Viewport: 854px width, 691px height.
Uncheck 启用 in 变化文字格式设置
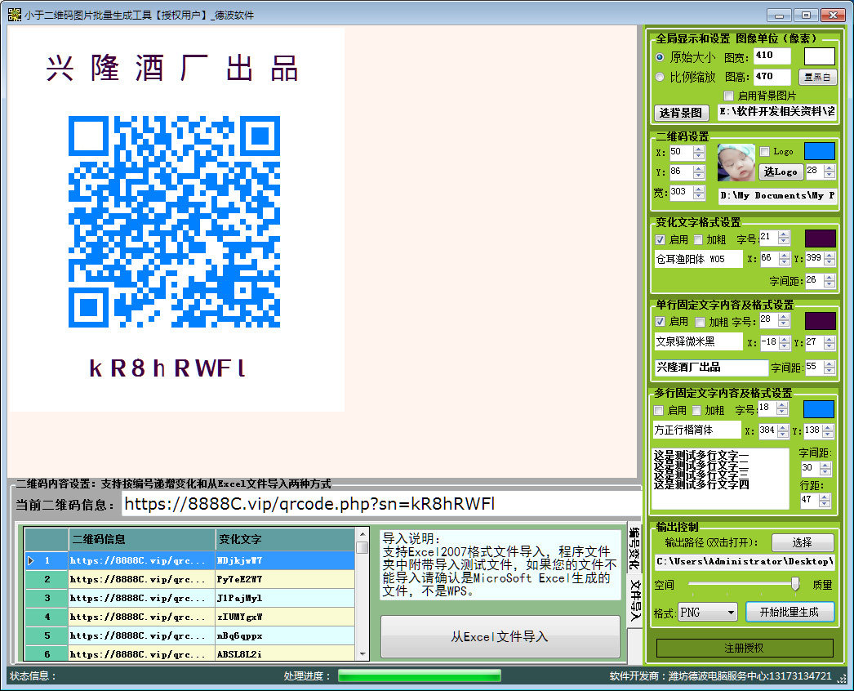point(661,240)
